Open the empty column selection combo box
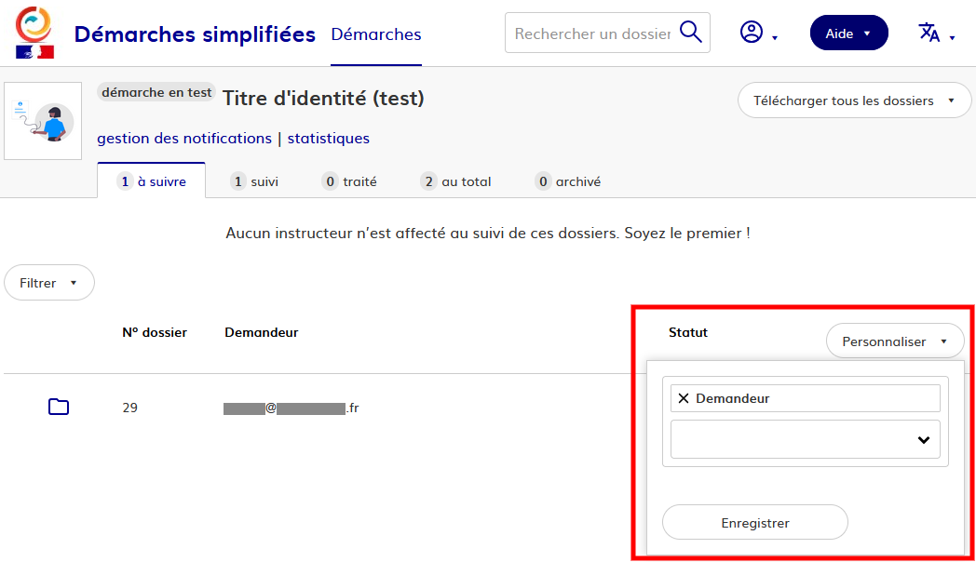 [x=805, y=439]
